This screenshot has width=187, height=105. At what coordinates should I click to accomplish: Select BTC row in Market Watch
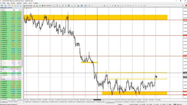pos(11,69)
